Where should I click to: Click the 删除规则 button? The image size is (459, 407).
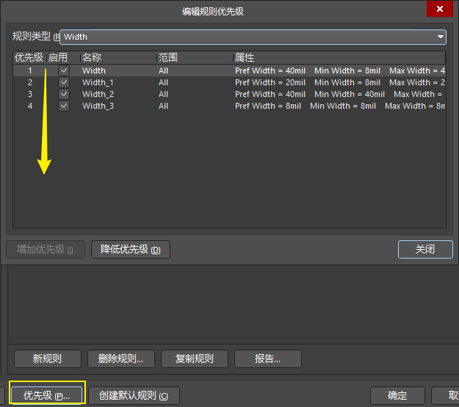click(x=120, y=359)
